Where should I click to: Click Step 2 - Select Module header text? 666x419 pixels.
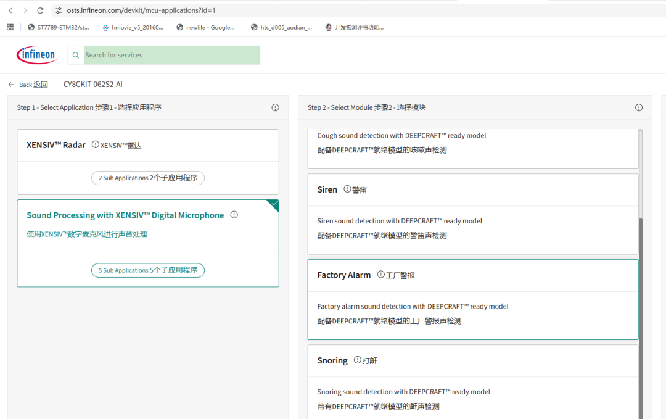pyautogui.click(x=366, y=107)
